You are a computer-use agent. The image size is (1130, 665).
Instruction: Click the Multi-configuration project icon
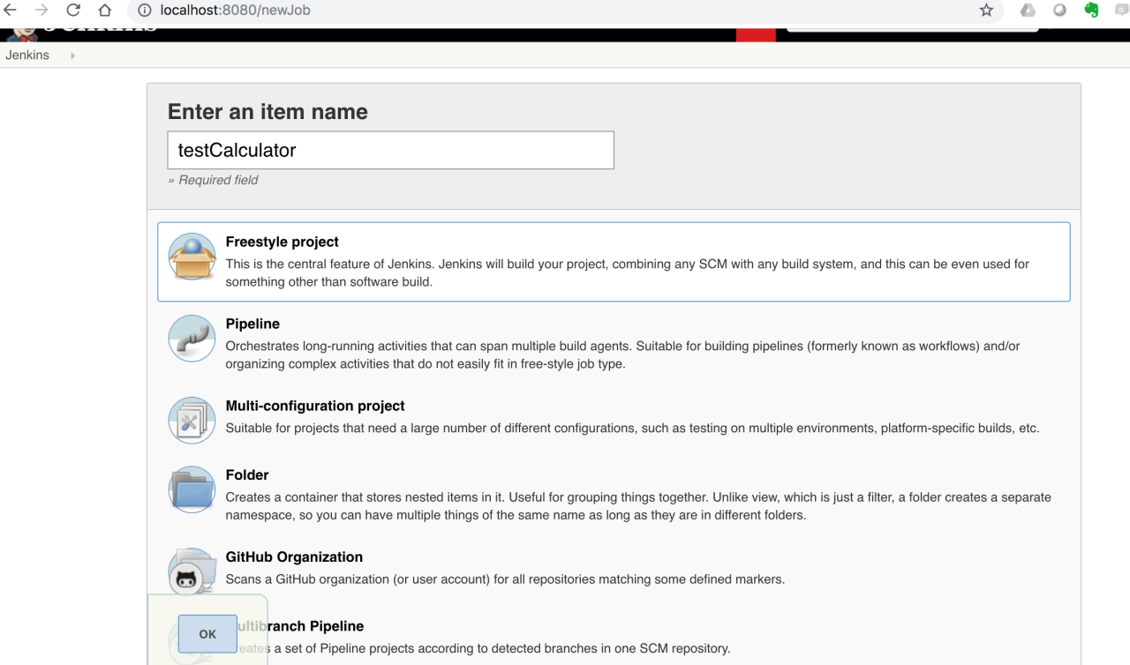click(192, 420)
